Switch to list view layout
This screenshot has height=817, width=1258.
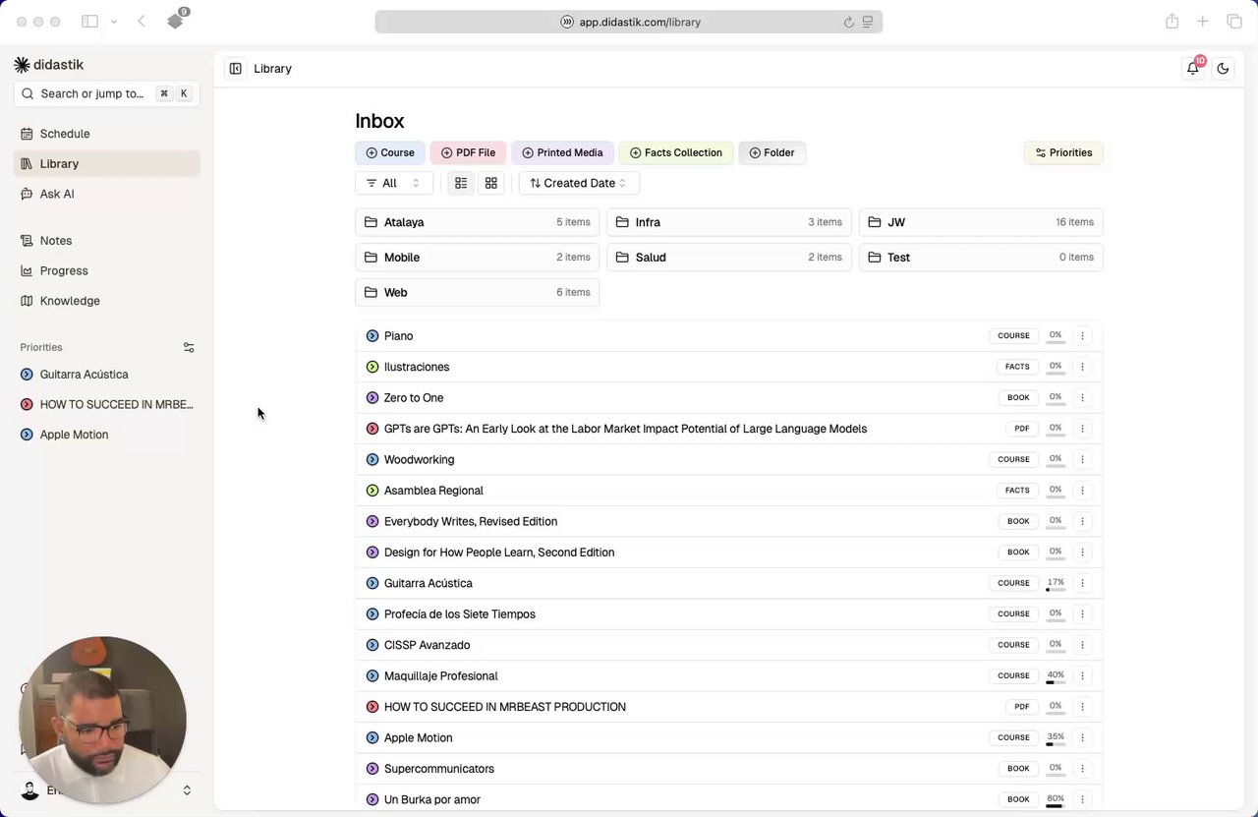point(461,183)
